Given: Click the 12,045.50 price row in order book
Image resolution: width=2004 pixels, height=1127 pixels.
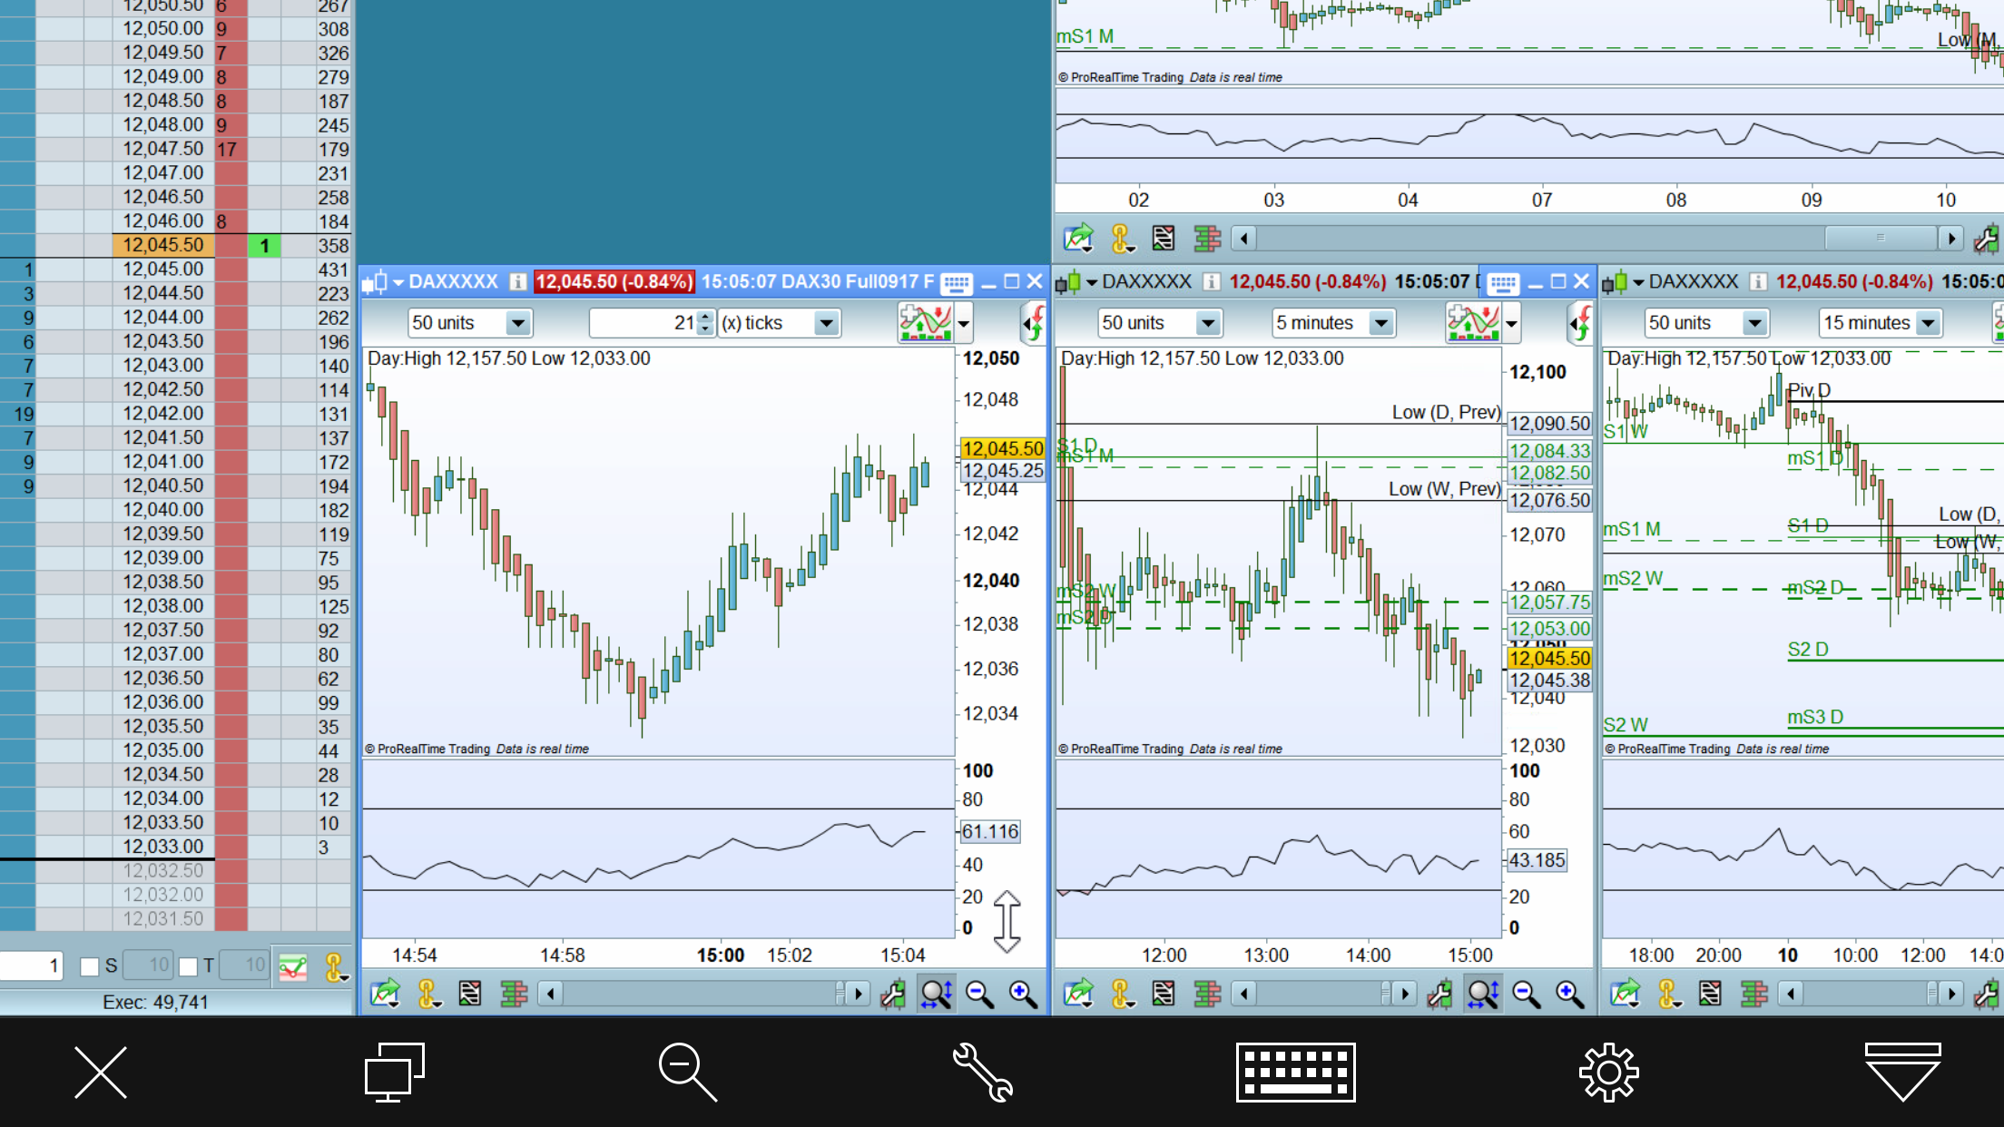Looking at the screenshot, I should tap(163, 245).
